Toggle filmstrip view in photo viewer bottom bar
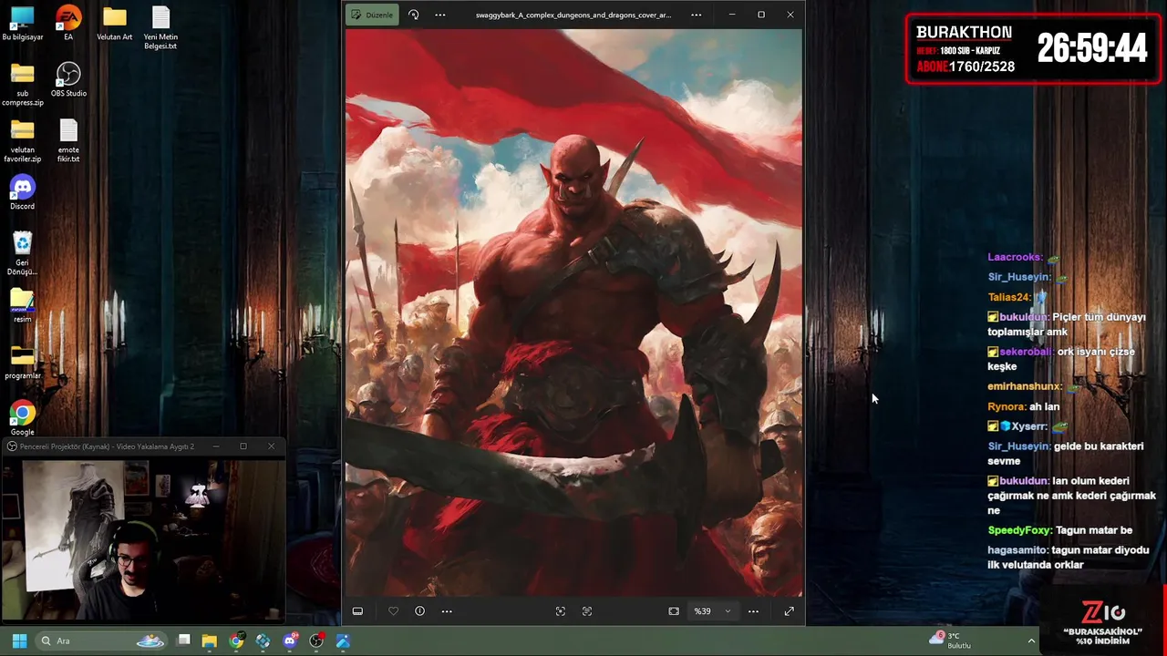Screen dimensions: 1167x656 (x=357, y=611)
